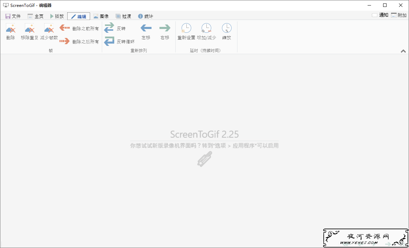Click the 附加 extras button
409x248 pixels.
point(398,15)
